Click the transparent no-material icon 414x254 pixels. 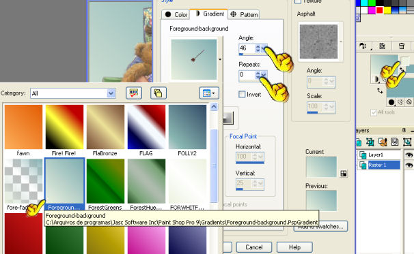click(409, 102)
